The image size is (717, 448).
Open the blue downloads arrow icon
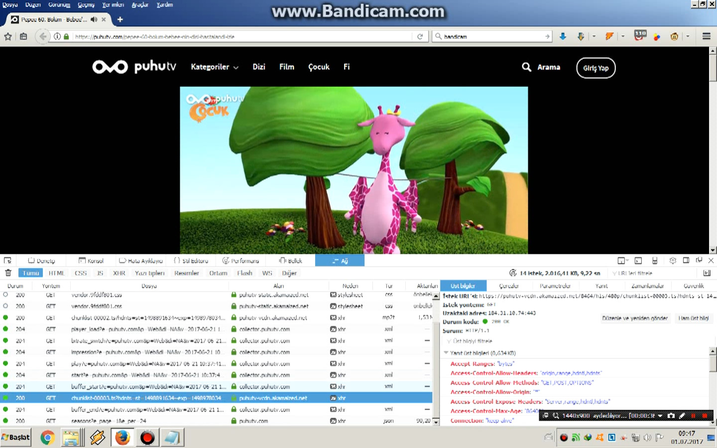563,36
